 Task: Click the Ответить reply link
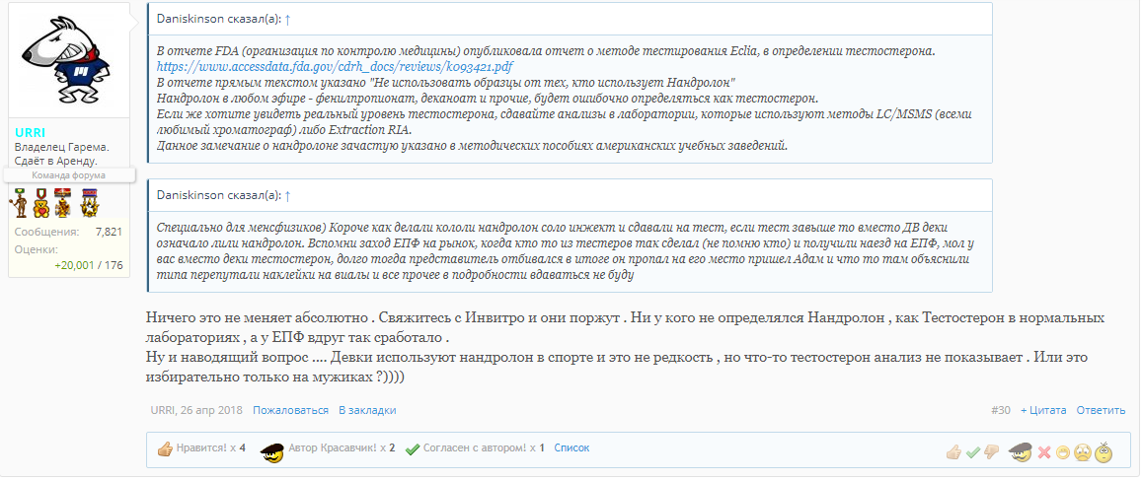point(1101,410)
